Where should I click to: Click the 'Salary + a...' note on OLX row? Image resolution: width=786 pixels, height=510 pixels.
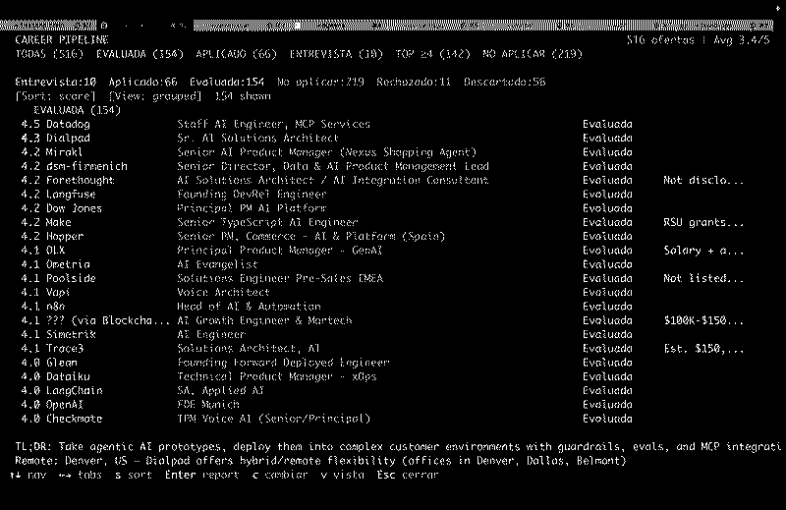click(703, 251)
